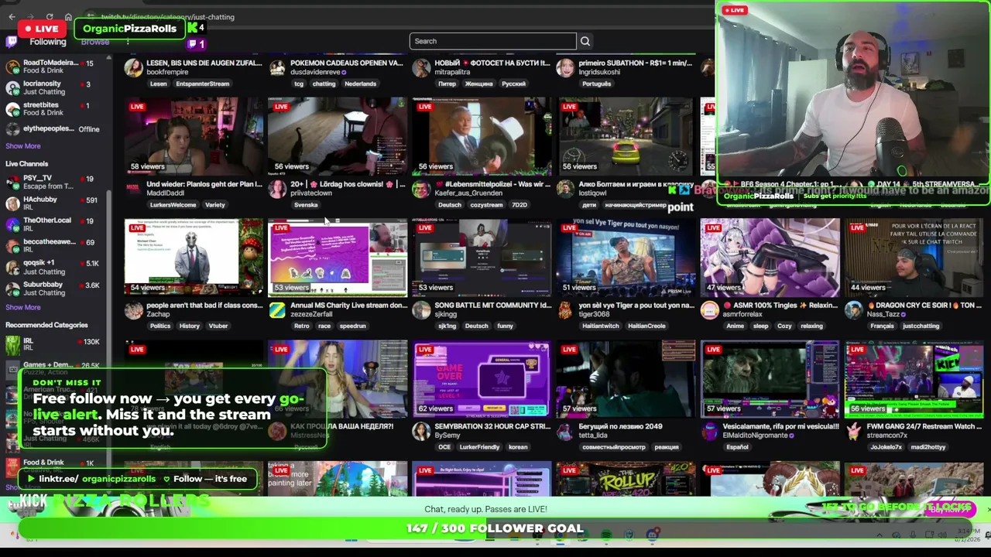This screenshot has width=991, height=557.
Task: Select 'beccatheeawe...' in Live Channels
Action: point(53,245)
